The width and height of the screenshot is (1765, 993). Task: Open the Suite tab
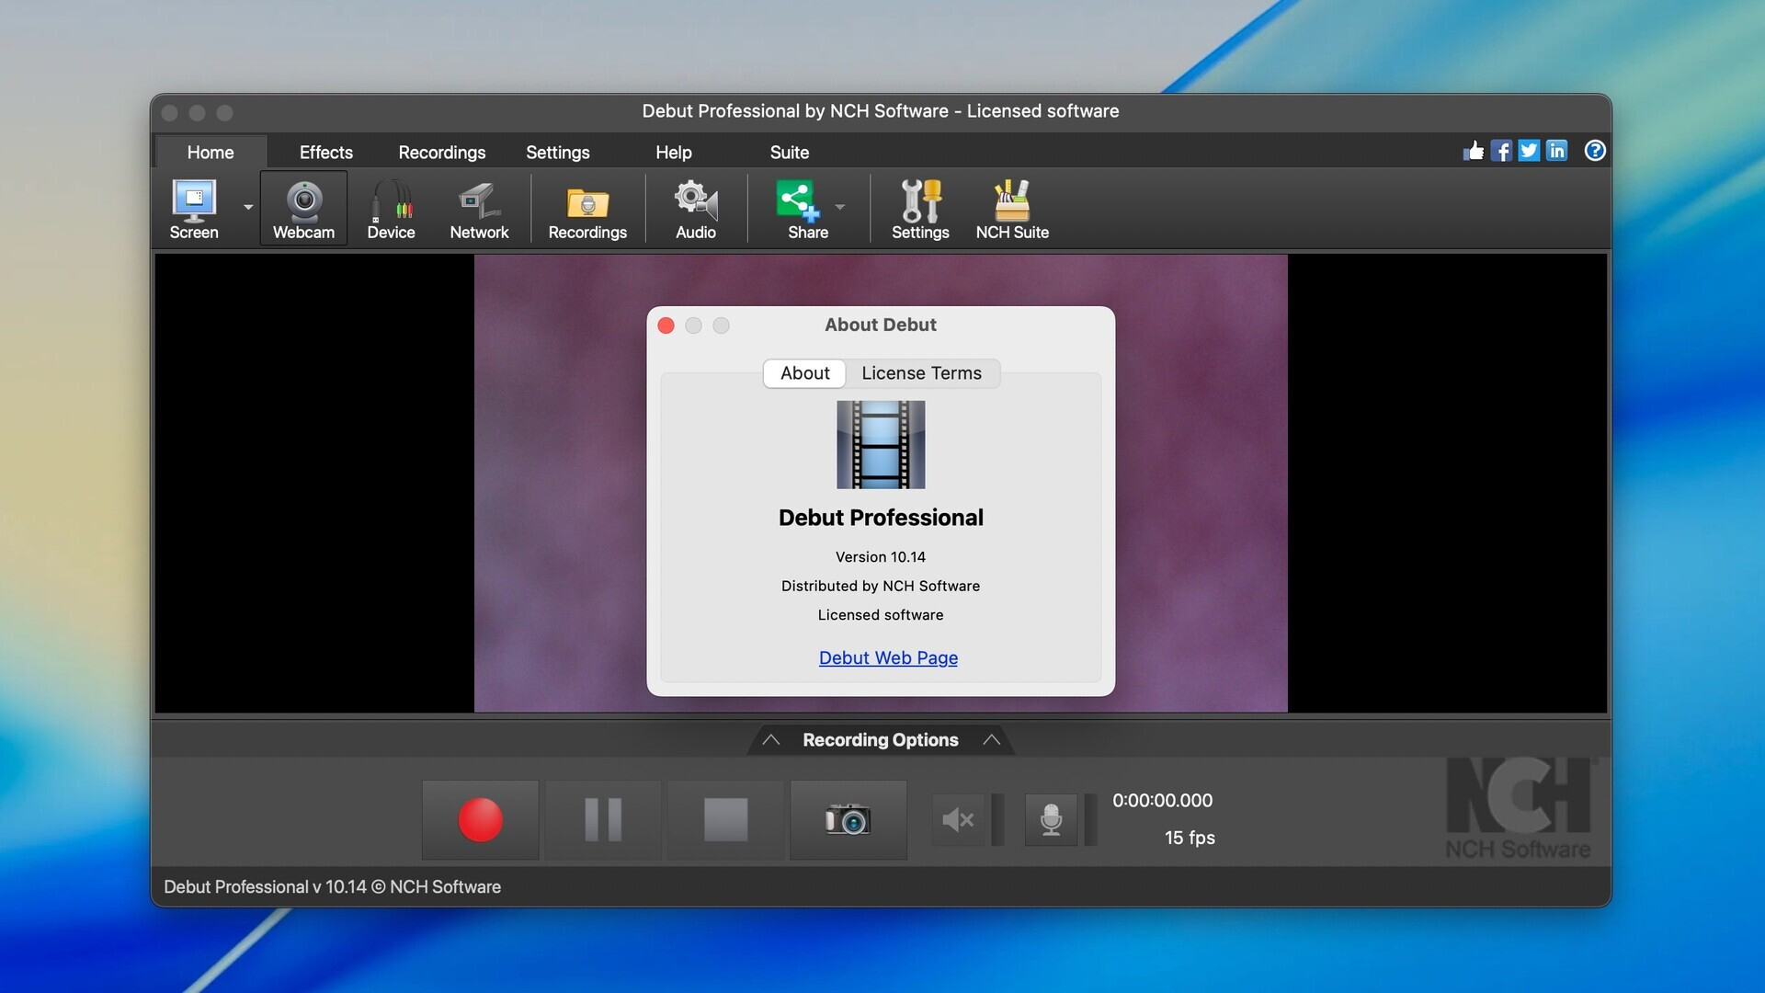point(790,153)
